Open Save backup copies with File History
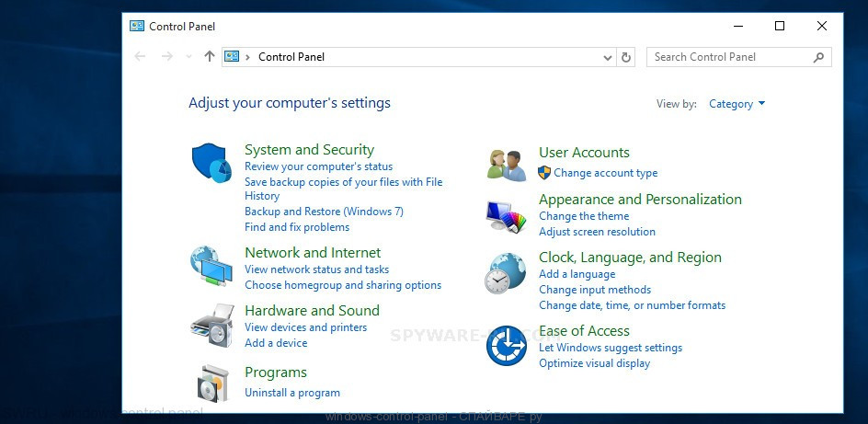Image resolution: width=868 pixels, height=424 pixels. point(344,189)
